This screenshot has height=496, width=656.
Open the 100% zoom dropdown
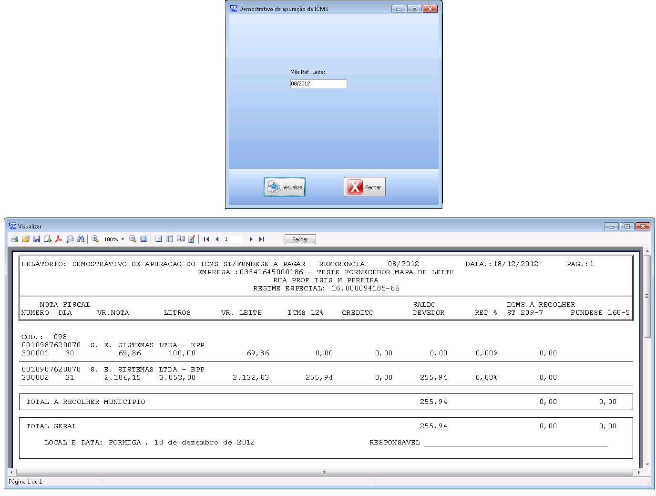123,239
